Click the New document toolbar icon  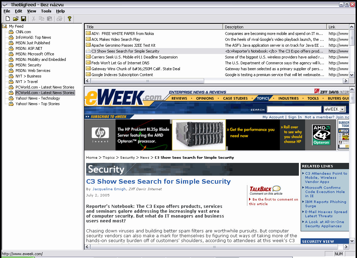click(x=8, y=19)
